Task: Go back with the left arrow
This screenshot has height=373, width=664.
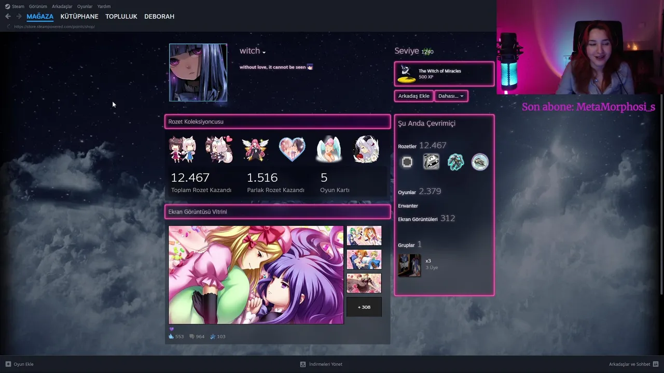Action: [8, 17]
